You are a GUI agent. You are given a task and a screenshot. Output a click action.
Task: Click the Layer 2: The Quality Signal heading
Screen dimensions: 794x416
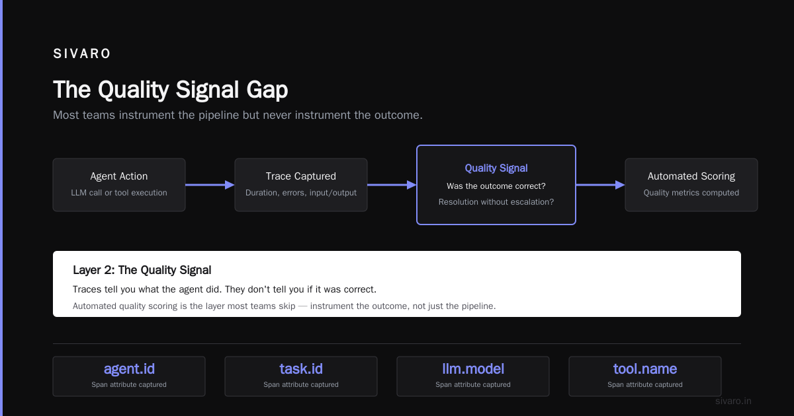tap(142, 270)
